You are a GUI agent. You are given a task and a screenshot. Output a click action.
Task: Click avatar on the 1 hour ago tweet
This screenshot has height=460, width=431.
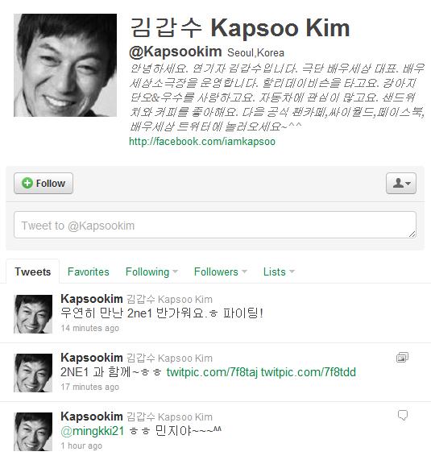pyautogui.click(x=33, y=432)
